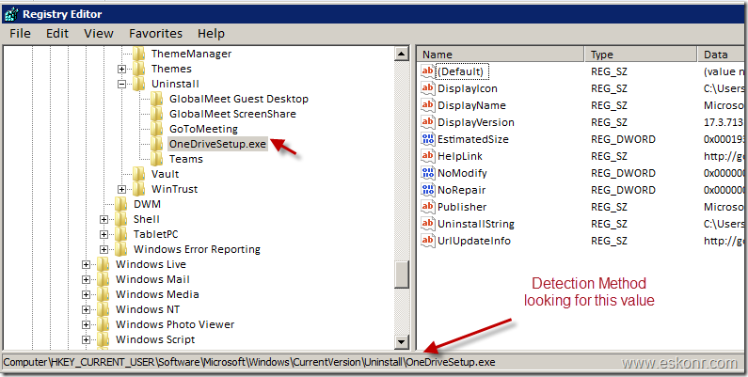The height and width of the screenshot is (377, 748).
Task: Click the Uninstall folder icon
Action: click(x=139, y=84)
